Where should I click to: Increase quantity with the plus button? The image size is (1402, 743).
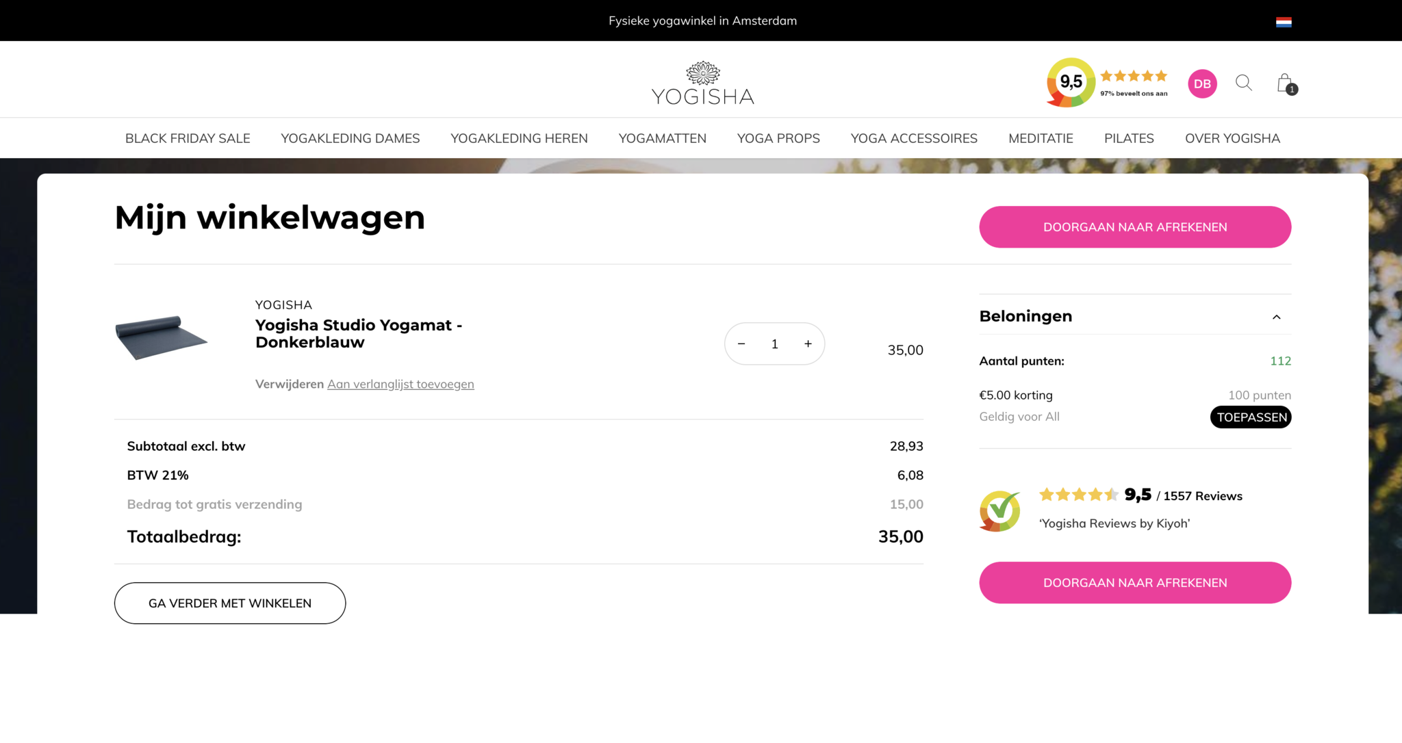coord(808,343)
